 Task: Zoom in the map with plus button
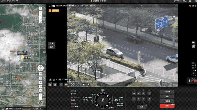coord(41,95)
